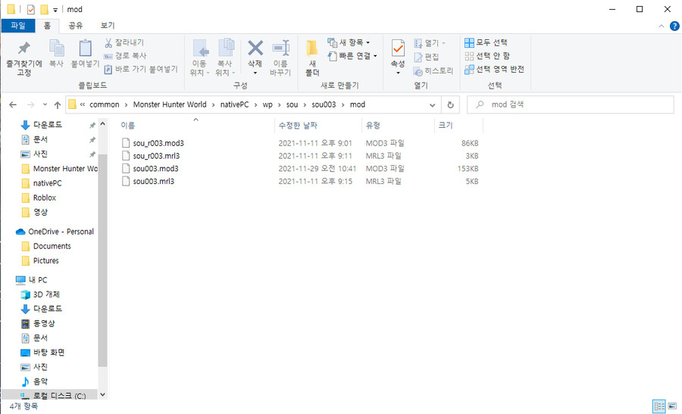Open nativePC folder in sidebar

tap(47, 183)
